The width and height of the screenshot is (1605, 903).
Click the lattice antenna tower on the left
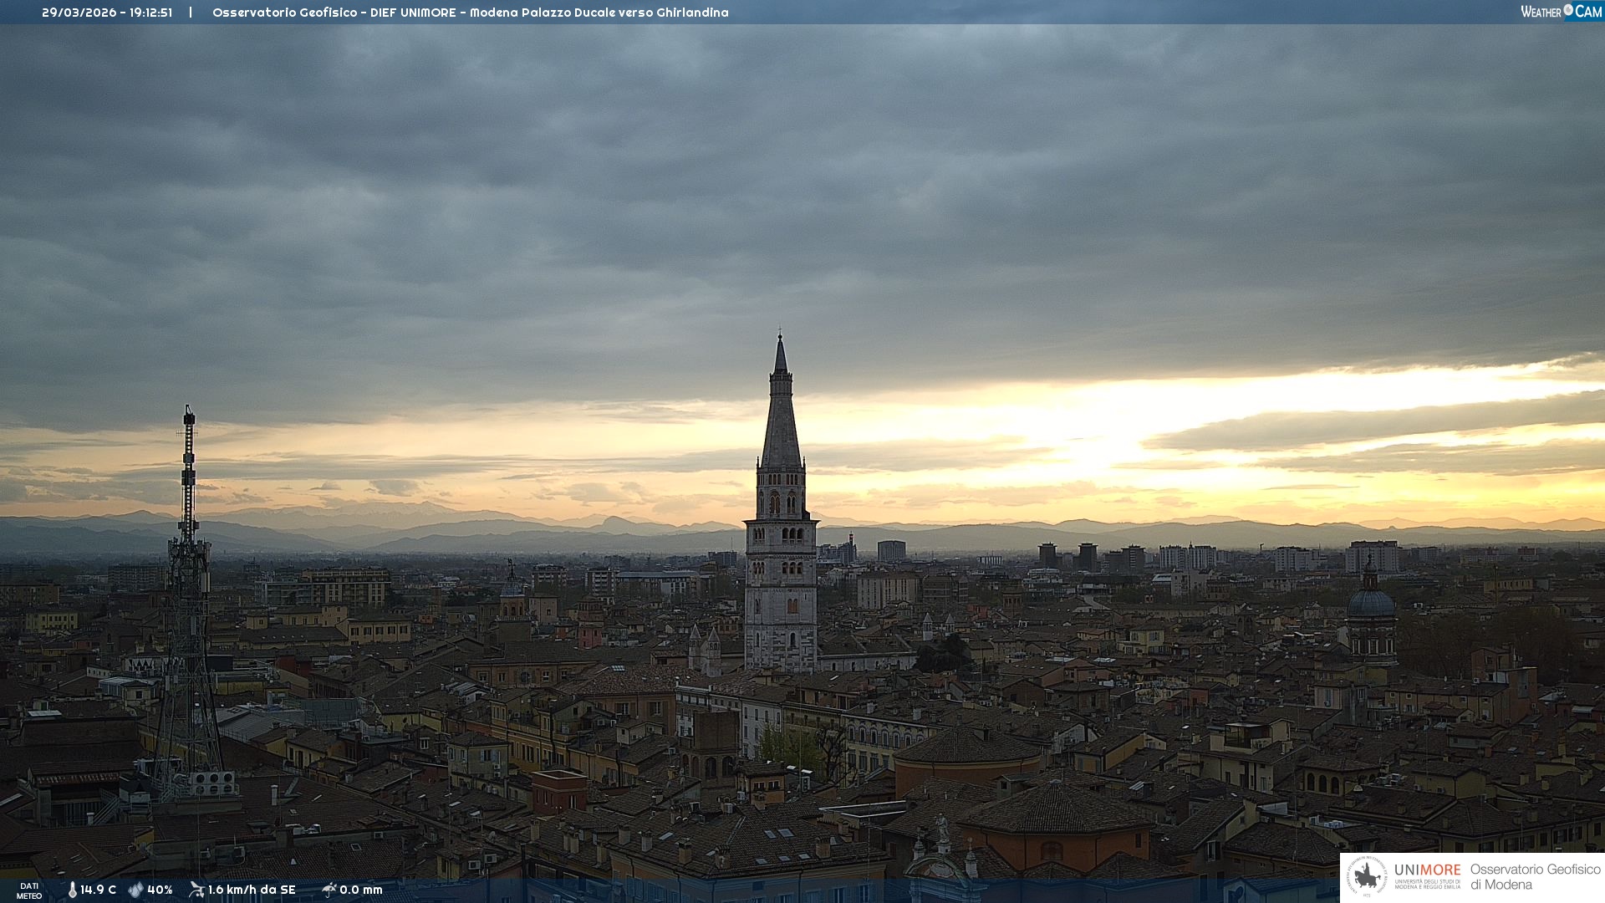click(187, 602)
